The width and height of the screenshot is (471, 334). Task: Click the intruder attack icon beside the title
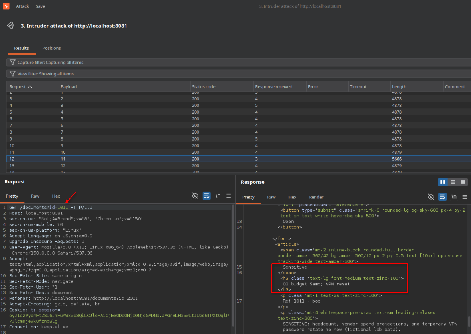pyautogui.click(x=10, y=26)
